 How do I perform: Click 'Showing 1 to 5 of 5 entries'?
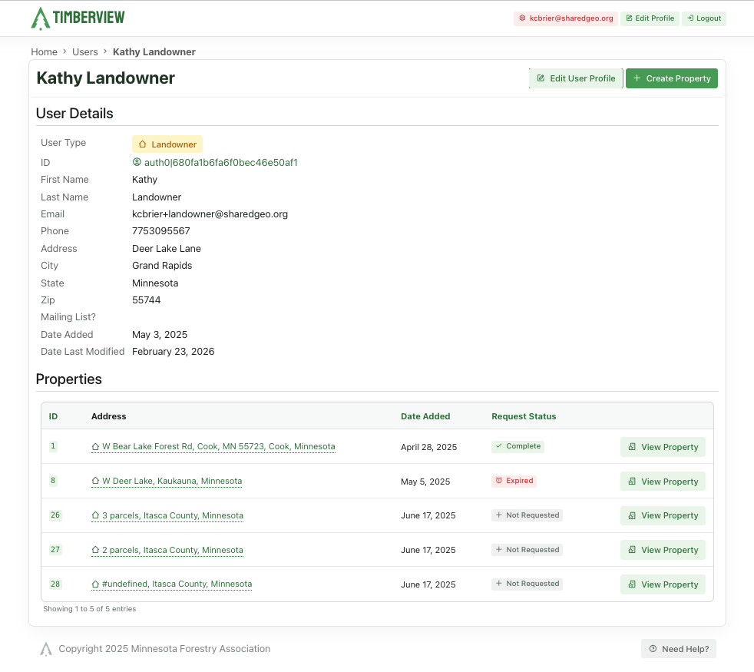89,609
